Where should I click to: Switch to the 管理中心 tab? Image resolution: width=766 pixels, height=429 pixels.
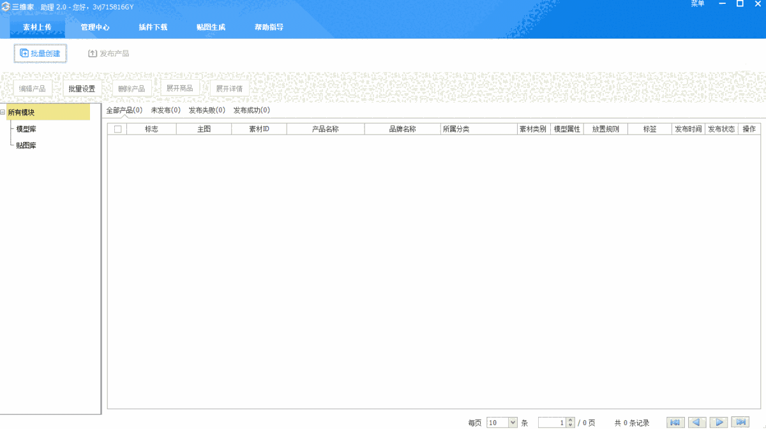click(x=94, y=27)
